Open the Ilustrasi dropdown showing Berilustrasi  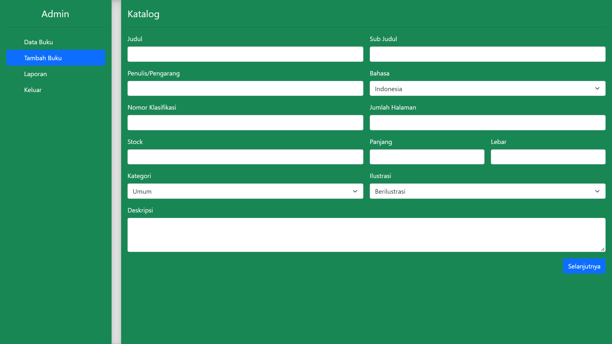tap(487, 191)
